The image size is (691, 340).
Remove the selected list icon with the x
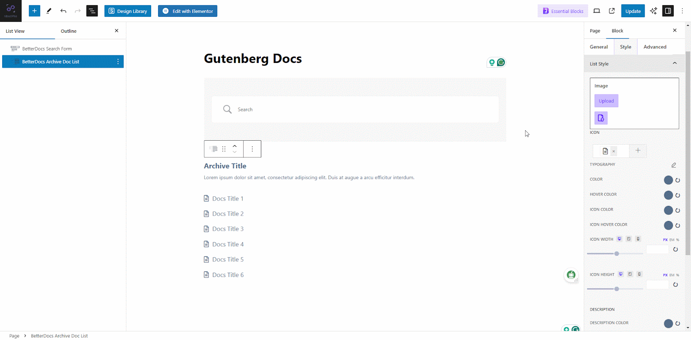point(613,151)
